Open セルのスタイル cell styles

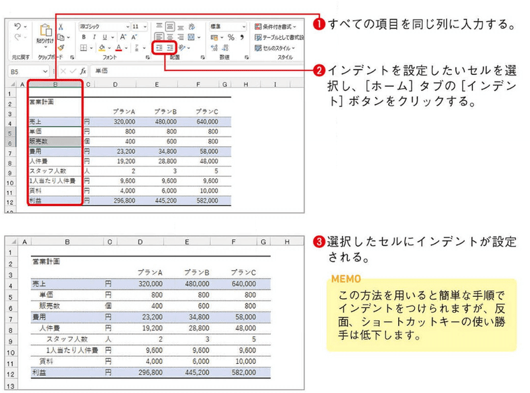coord(275,48)
